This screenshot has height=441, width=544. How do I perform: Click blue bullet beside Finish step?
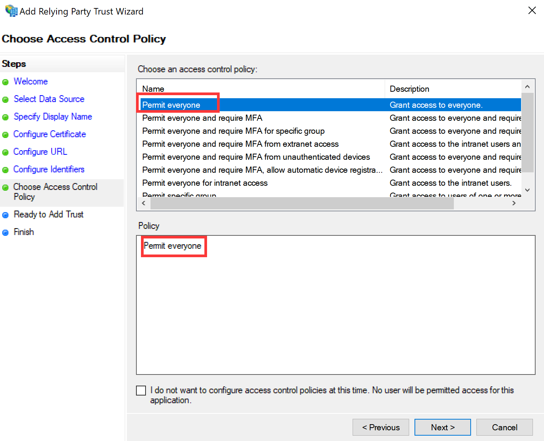[x=5, y=233]
